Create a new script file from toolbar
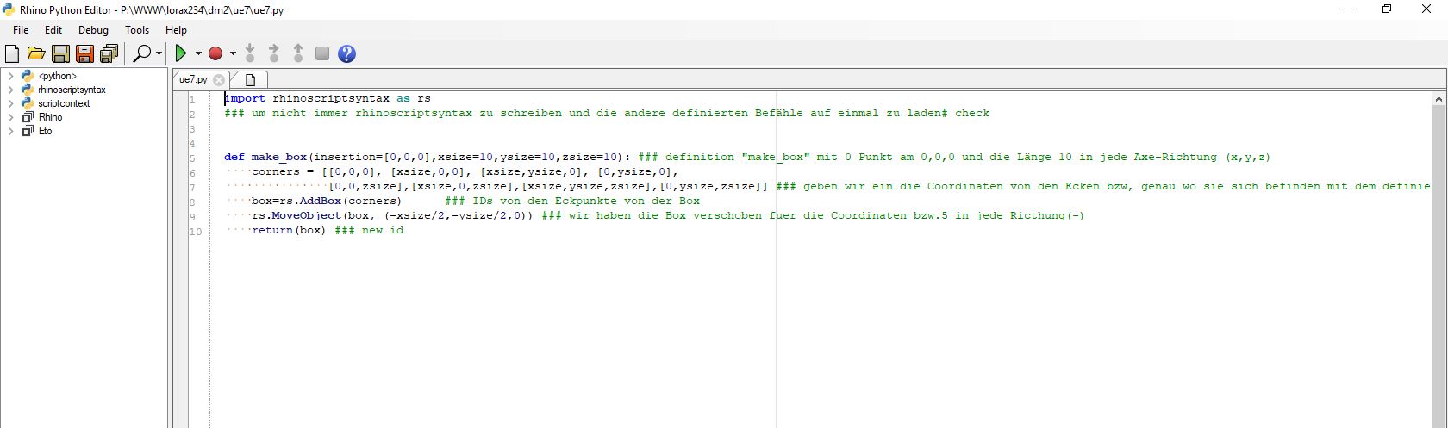Viewport: 1448px width, 428px height. pyautogui.click(x=12, y=54)
